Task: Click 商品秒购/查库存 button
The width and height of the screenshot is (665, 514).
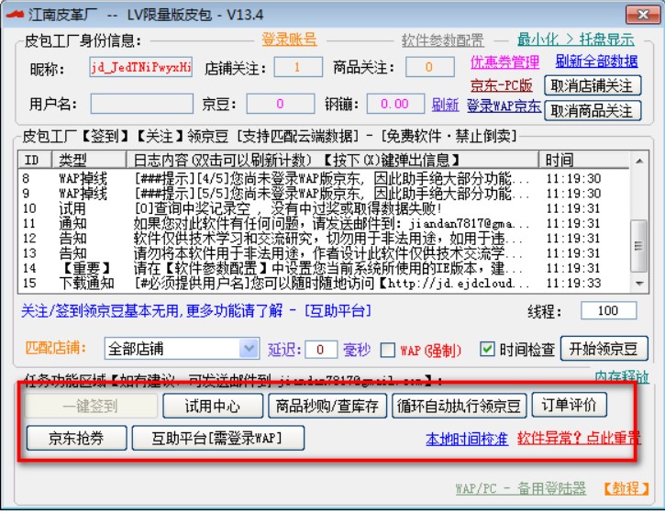Action: tap(327, 406)
